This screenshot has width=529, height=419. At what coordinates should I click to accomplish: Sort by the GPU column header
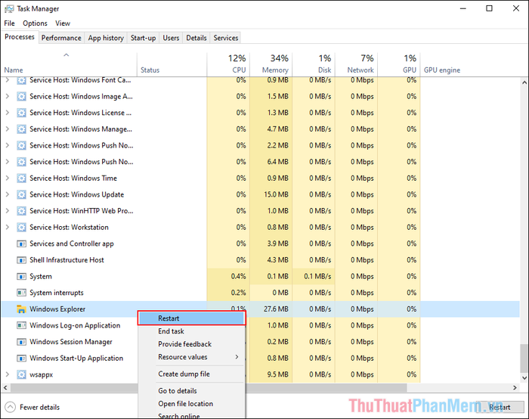click(x=399, y=64)
